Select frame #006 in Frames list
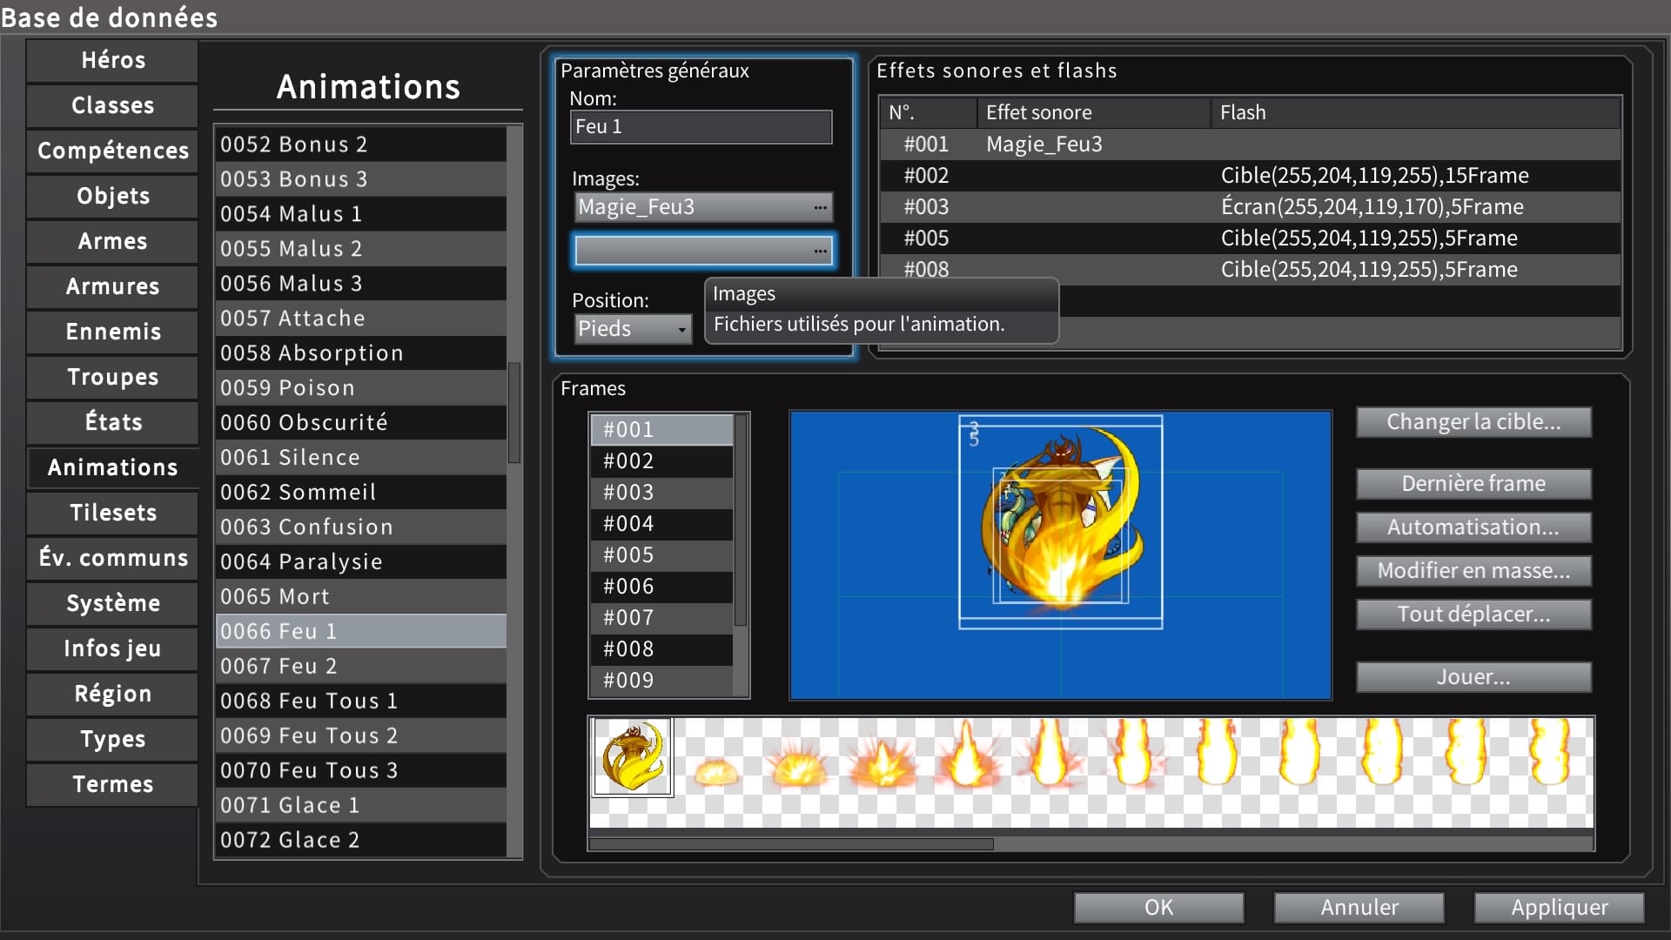The width and height of the screenshot is (1671, 940). (x=661, y=587)
